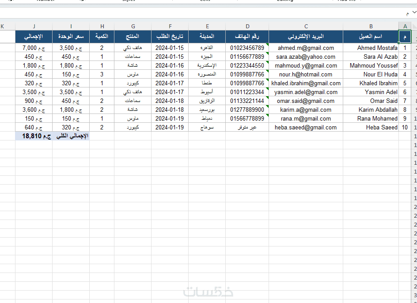Click the الإجمالي الكلي label cell
This screenshot has width=417, height=303.
click(x=71, y=136)
